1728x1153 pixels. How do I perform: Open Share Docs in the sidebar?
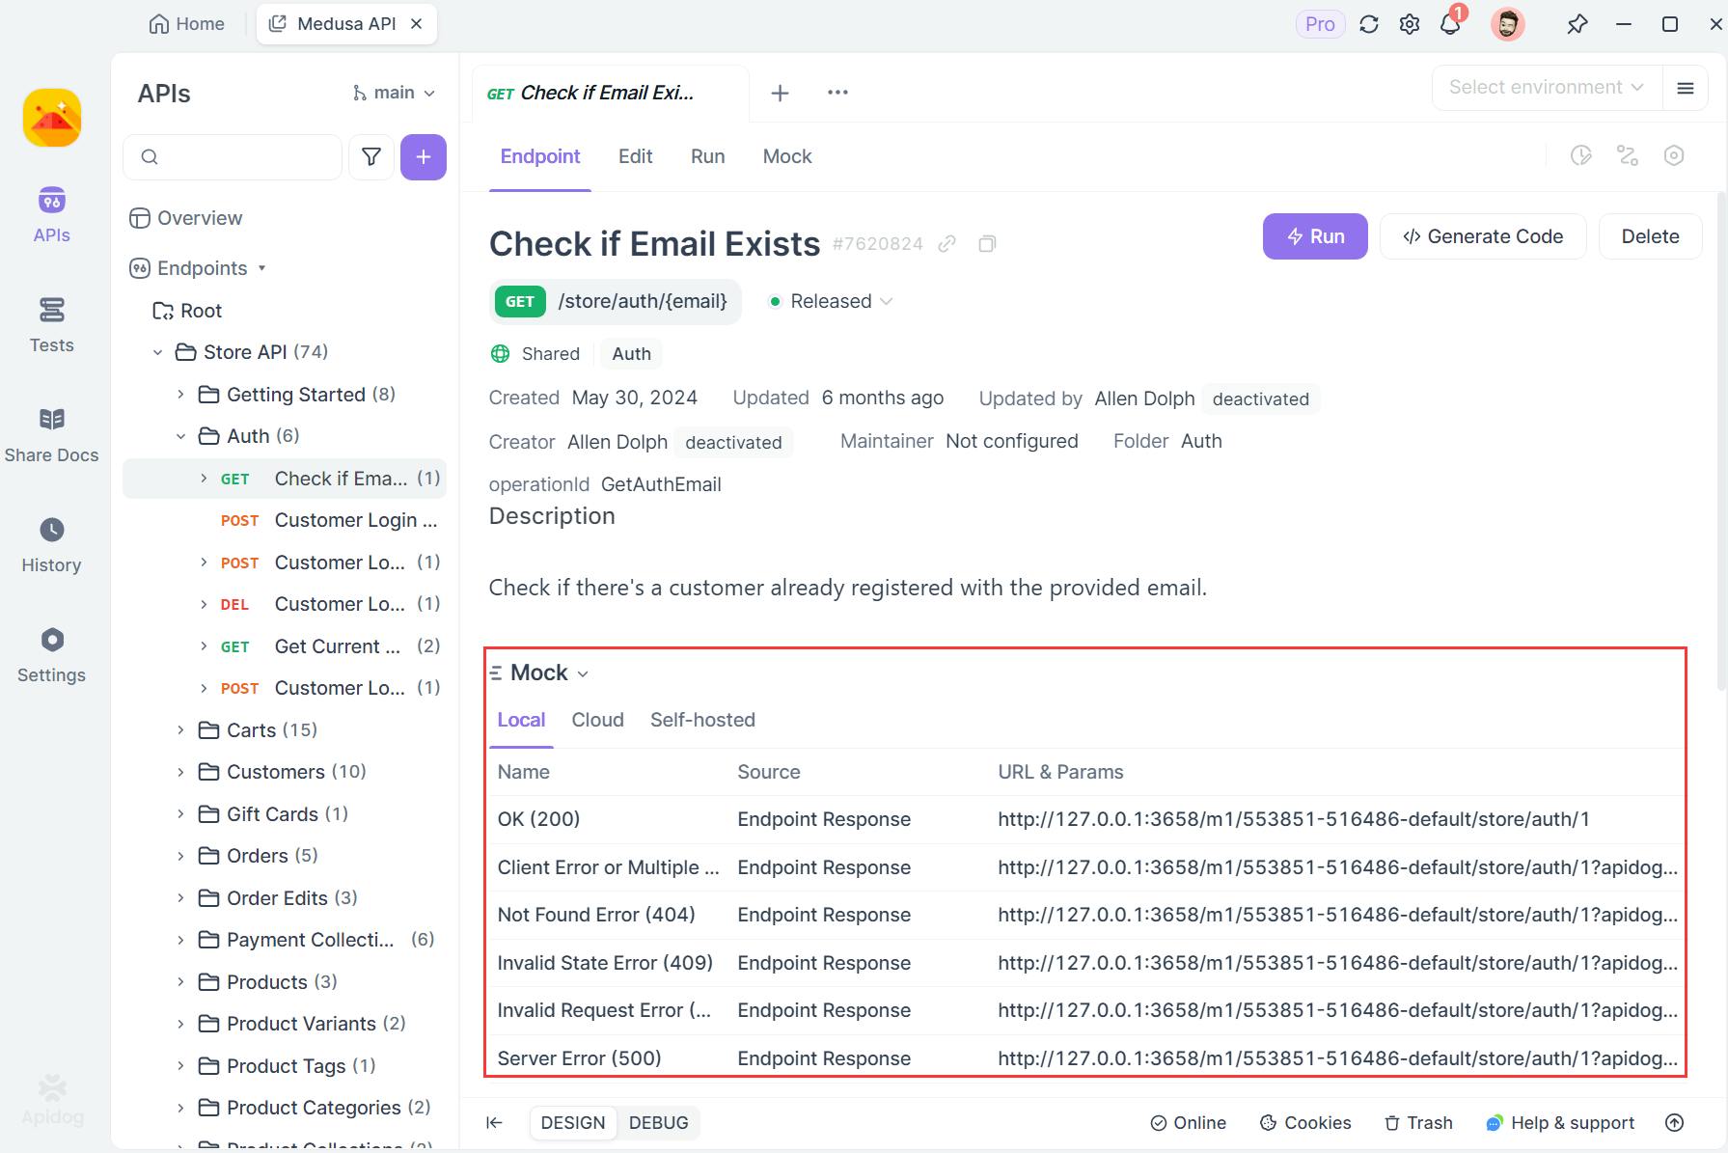(51, 435)
